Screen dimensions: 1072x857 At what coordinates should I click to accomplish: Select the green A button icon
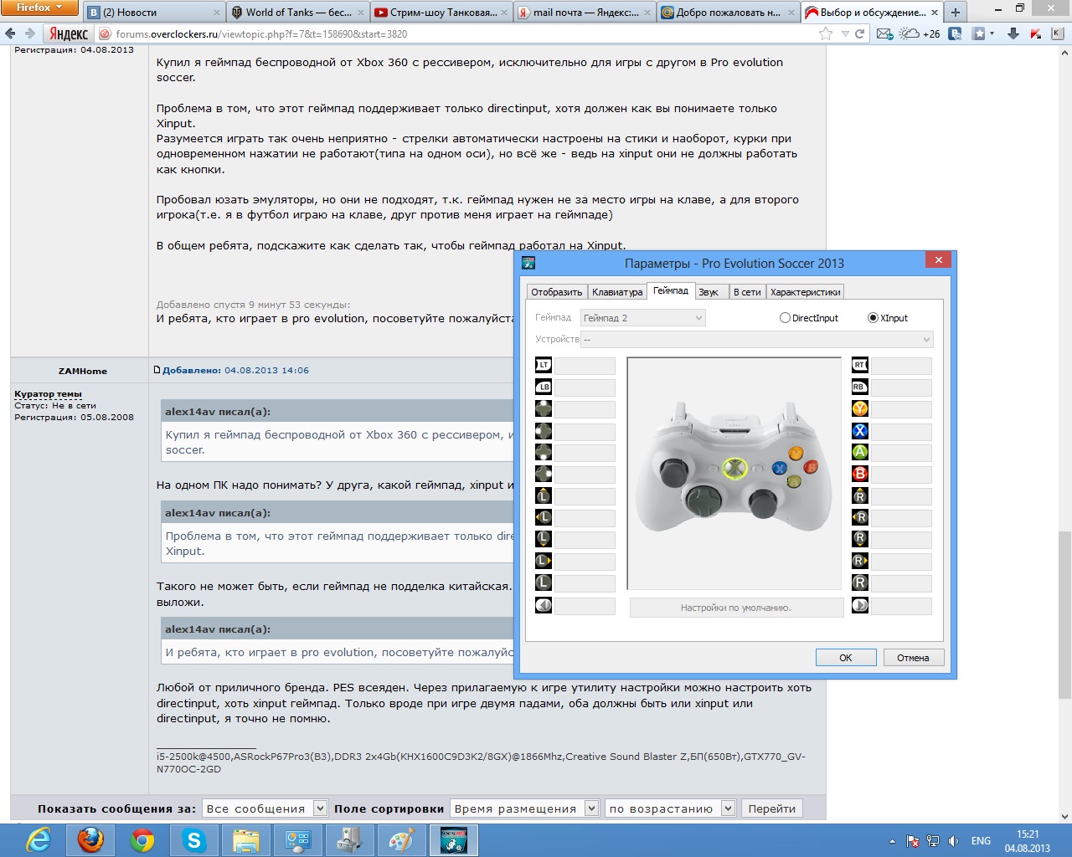coord(859,452)
